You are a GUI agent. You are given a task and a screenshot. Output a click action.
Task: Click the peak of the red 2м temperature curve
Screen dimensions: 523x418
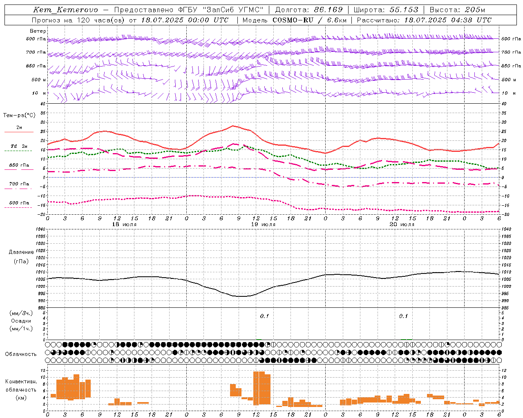point(233,126)
